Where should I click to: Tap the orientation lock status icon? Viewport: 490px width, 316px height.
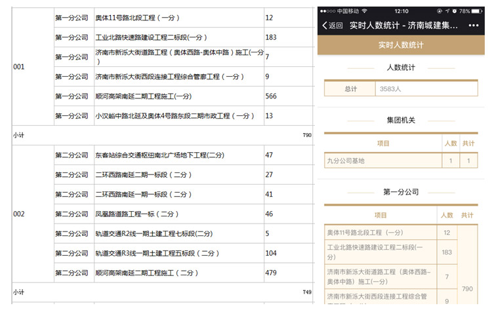pos(439,11)
